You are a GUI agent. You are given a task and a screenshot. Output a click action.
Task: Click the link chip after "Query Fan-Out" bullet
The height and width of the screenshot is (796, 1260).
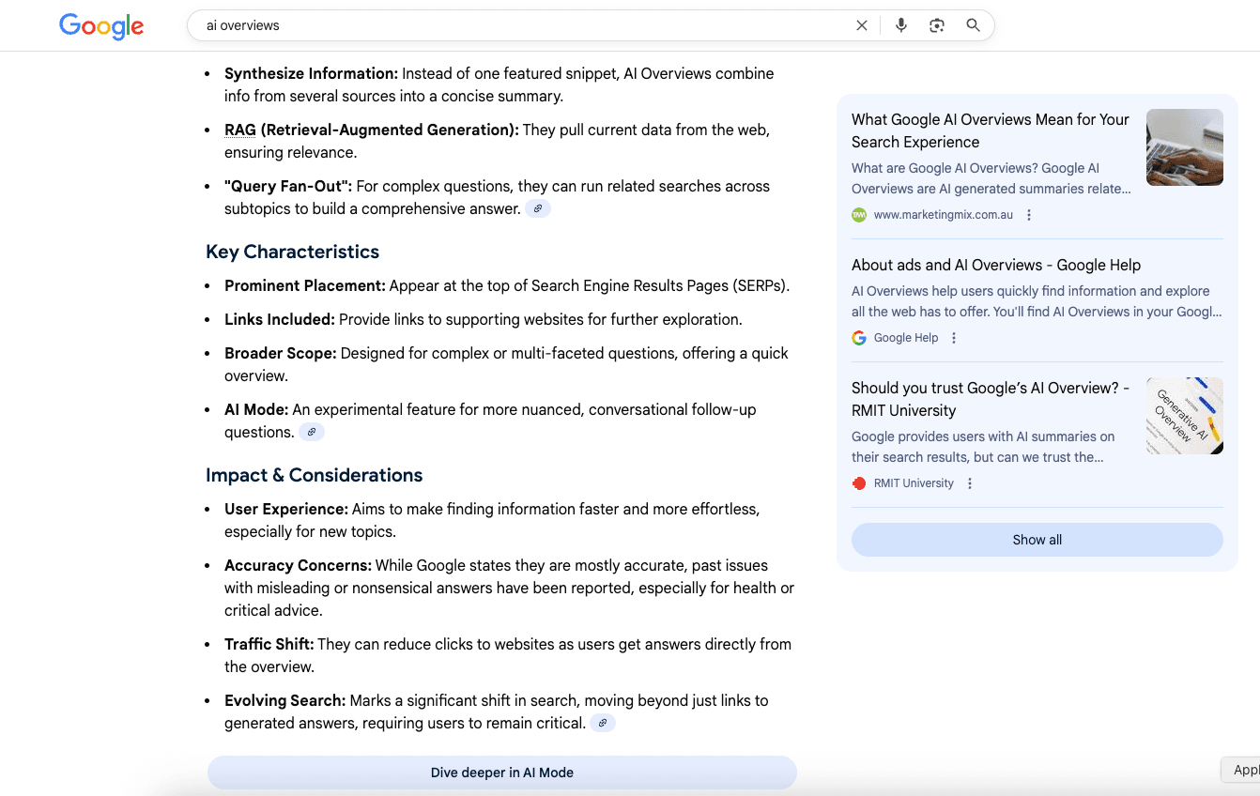pos(538,207)
